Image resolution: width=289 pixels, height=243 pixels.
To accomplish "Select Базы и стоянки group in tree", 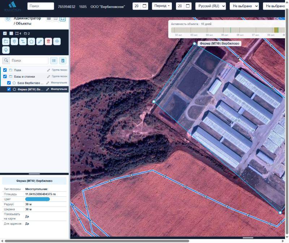I will [x=24, y=77].
